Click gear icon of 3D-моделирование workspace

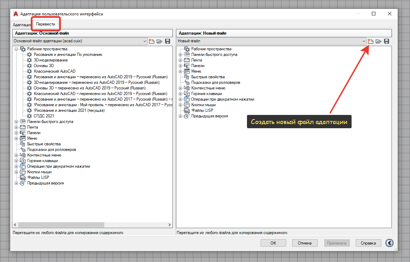tap(29, 60)
